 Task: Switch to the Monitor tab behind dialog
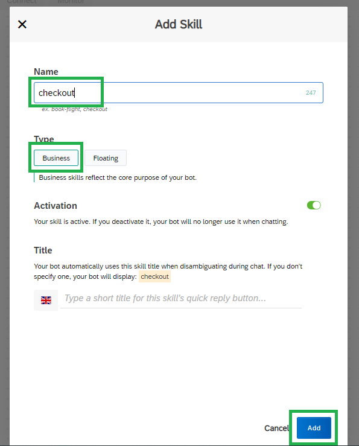pyautogui.click(x=71, y=2)
